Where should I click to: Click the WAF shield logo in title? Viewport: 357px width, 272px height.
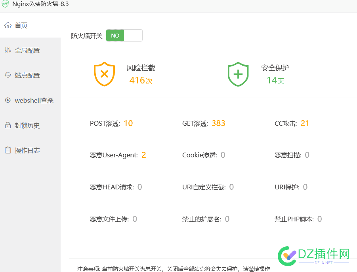[5, 4]
